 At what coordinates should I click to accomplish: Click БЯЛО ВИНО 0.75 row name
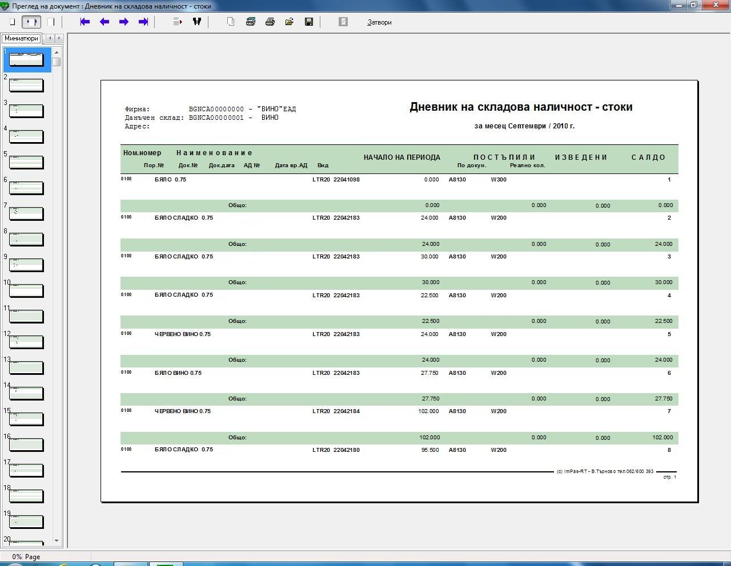pyautogui.click(x=178, y=373)
